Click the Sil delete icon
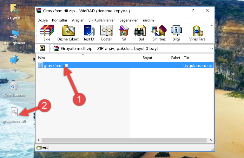Screen dimensions: 244x158 (124, 33)
